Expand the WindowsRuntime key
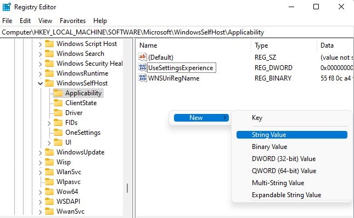354x218 pixels. pos(40,73)
